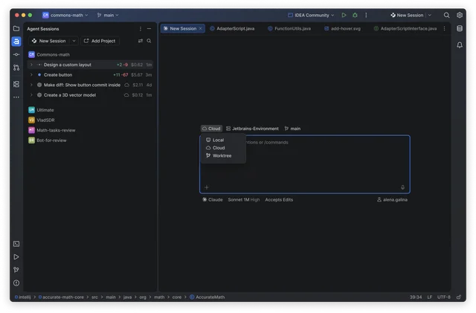Open New Session dropdown arrow in sessions panel
This screenshot has width=476, height=313.
tap(74, 41)
